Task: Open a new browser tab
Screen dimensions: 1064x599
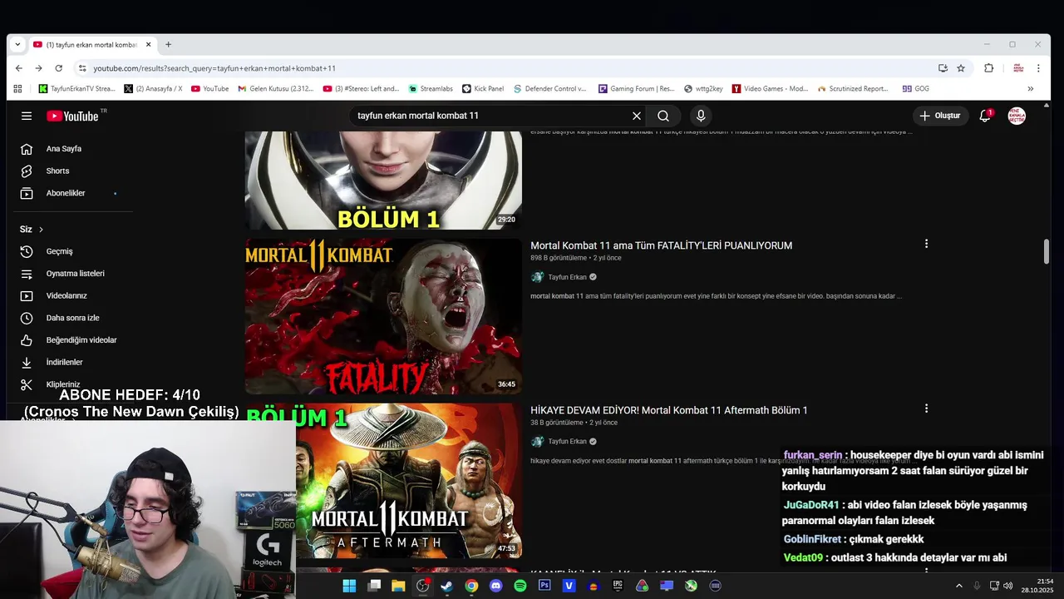Action: coord(168,44)
